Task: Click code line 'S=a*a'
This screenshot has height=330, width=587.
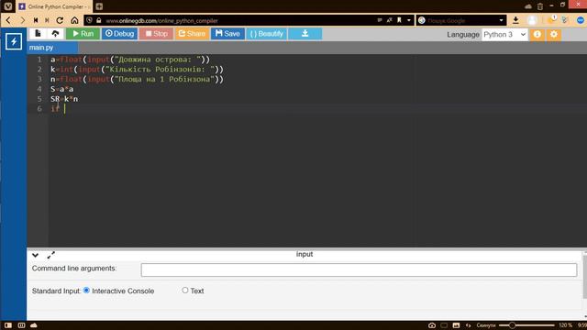Action: 62,89
